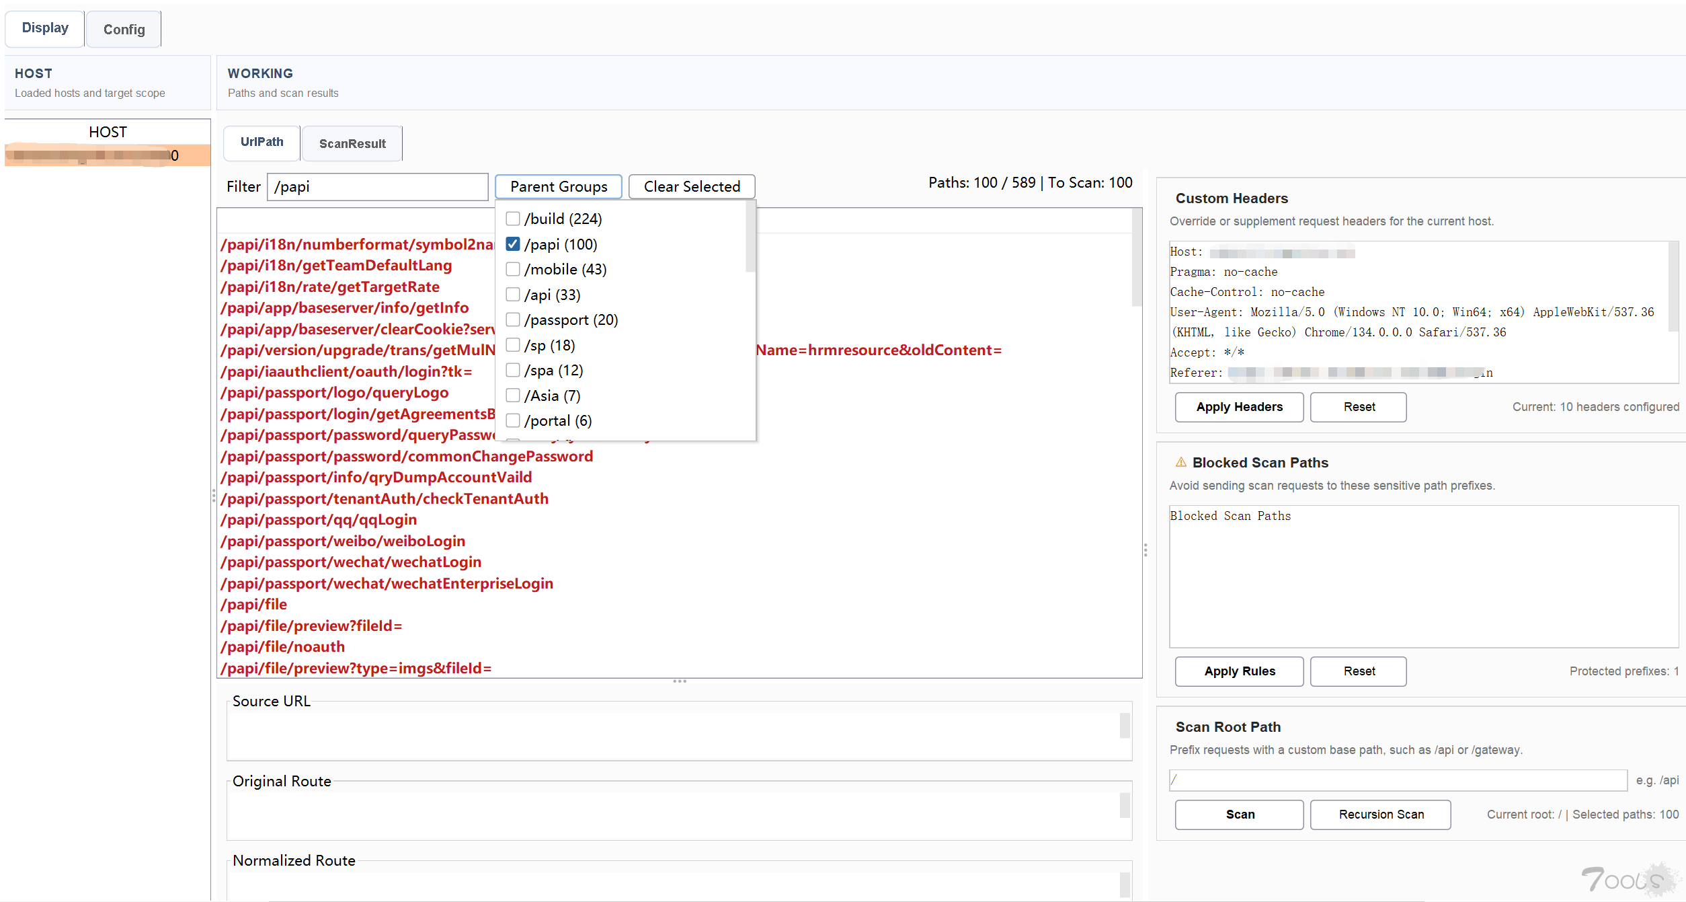Click the Apply Headers button

[x=1238, y=407]
